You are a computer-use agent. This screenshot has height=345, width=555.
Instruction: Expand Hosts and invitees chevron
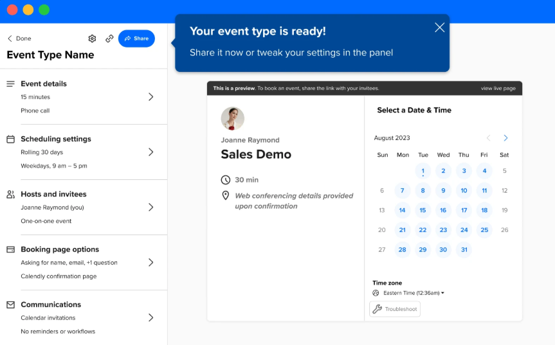(151, 207)
